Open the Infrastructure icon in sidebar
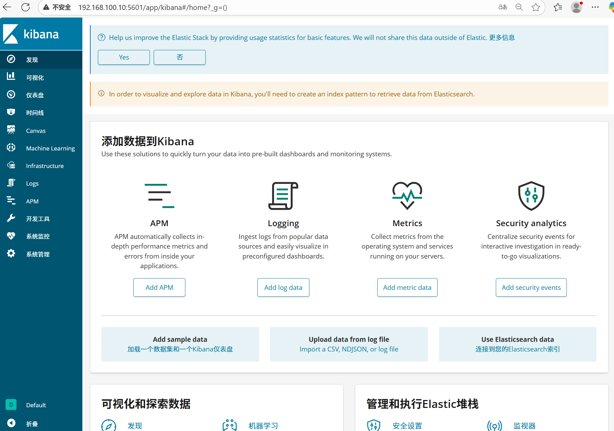614x431 pixels. tap(11, 165)
